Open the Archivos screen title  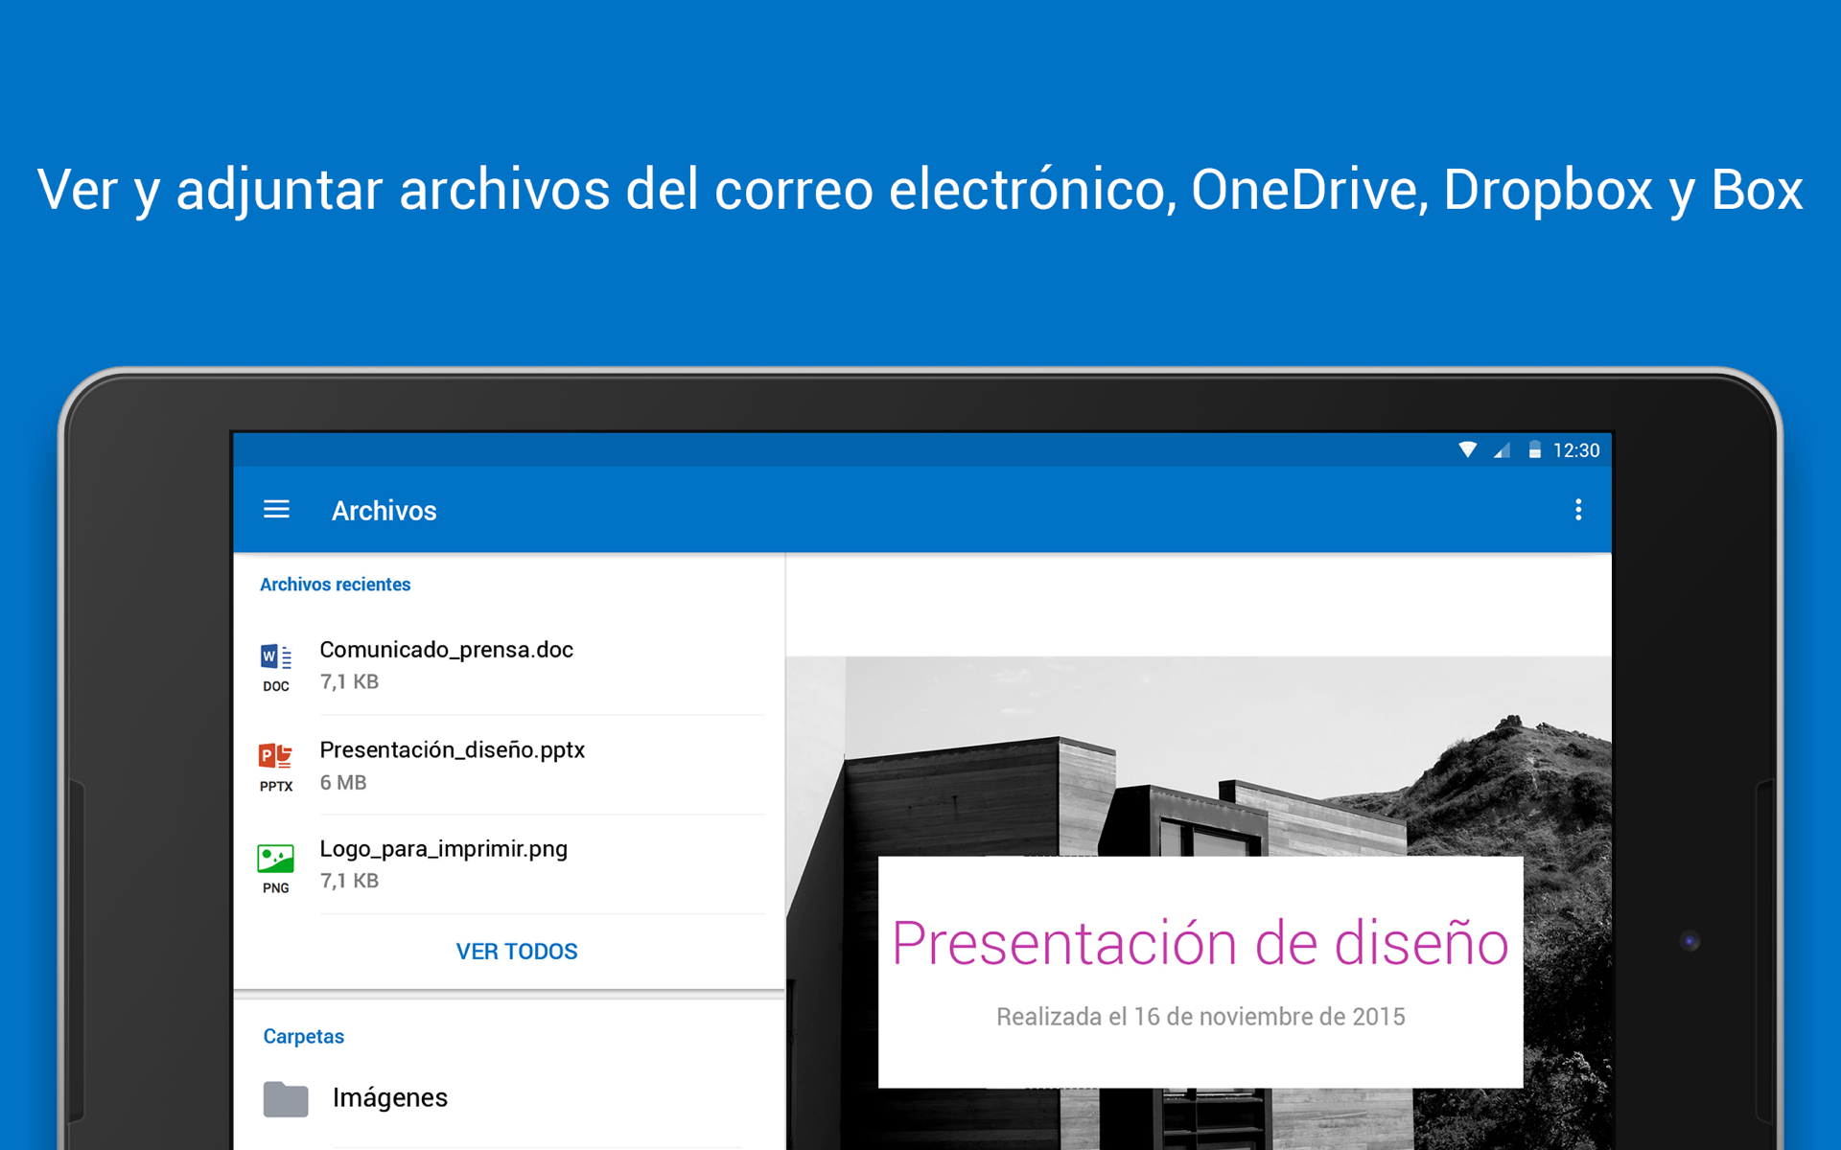[384, 510]
